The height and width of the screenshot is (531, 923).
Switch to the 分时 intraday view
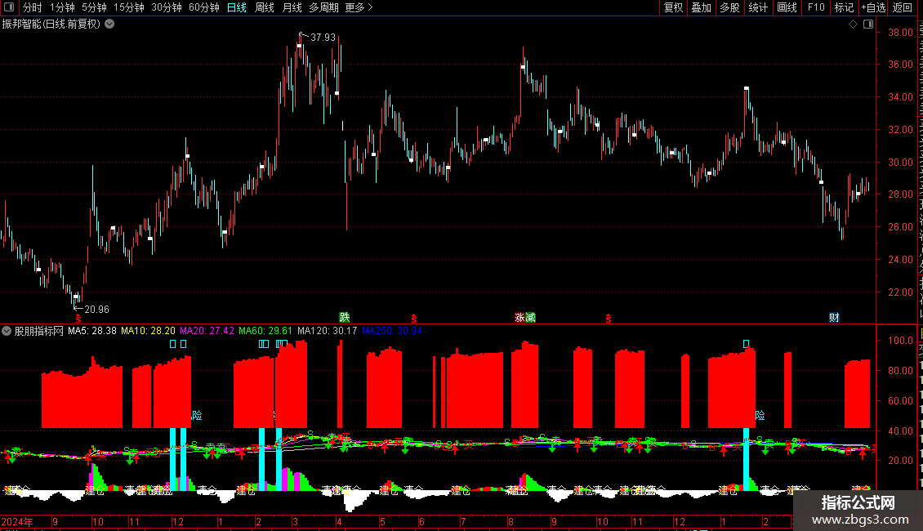point(33,7)
